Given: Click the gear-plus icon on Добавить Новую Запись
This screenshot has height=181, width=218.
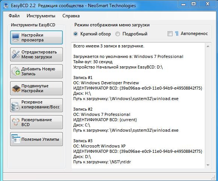Looking at the screenshot, I should click(x=15, y=71).
